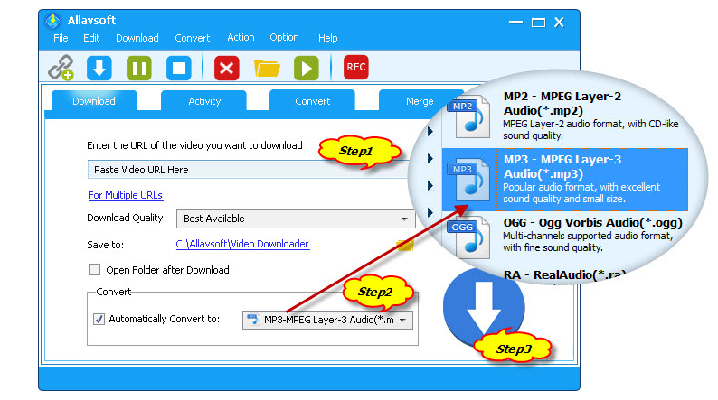The image size is (718, 400).
Task: Expand the arrow beside the MP3 format
Action: coord(430,159)
